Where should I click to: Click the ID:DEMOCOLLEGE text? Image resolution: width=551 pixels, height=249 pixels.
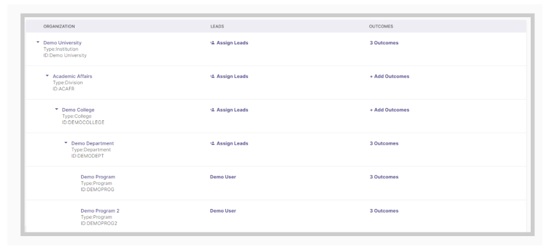click(83, 122)
